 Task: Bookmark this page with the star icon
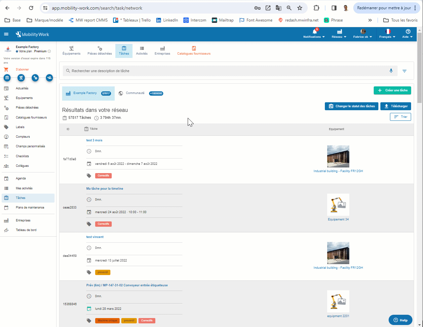click(x=300, y=8)
